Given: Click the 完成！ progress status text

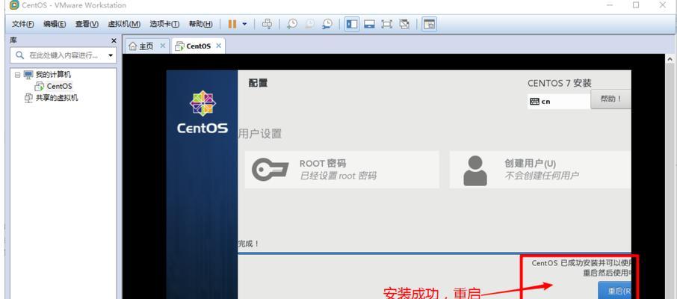Looking at the screenshot, I should point(249,244).
